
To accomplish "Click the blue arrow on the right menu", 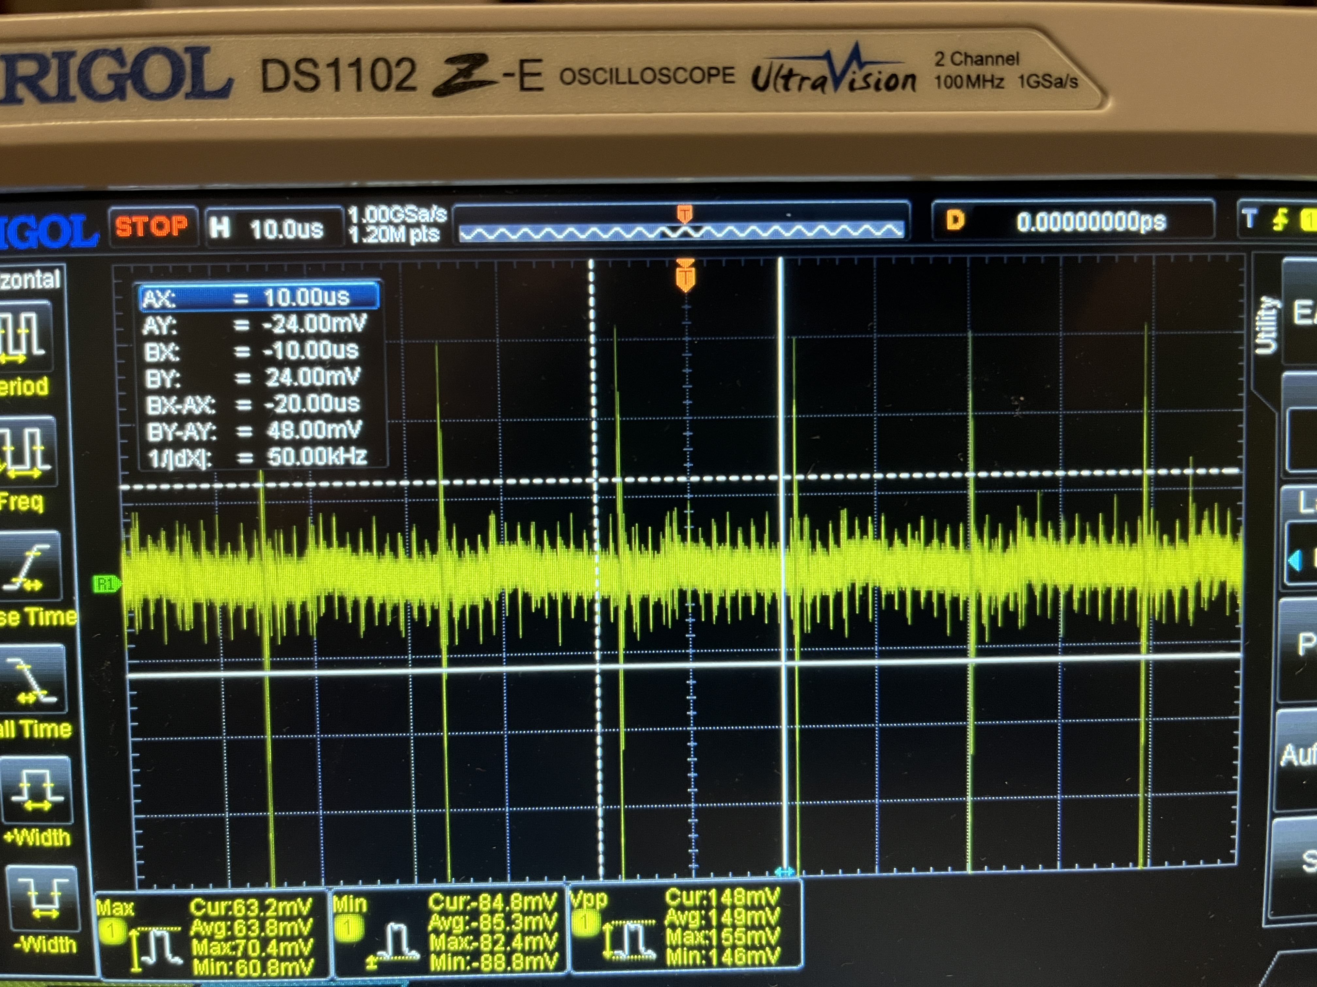I will pyautogui.click(x=1296, y=560).
